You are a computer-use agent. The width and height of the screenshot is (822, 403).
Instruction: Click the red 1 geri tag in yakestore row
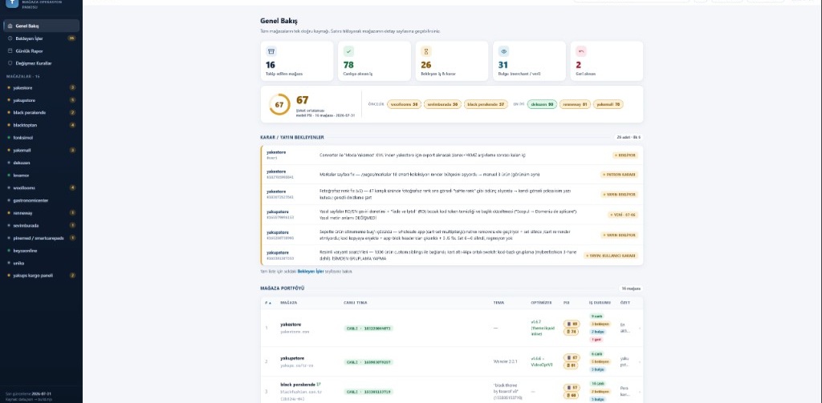[596, 339]
